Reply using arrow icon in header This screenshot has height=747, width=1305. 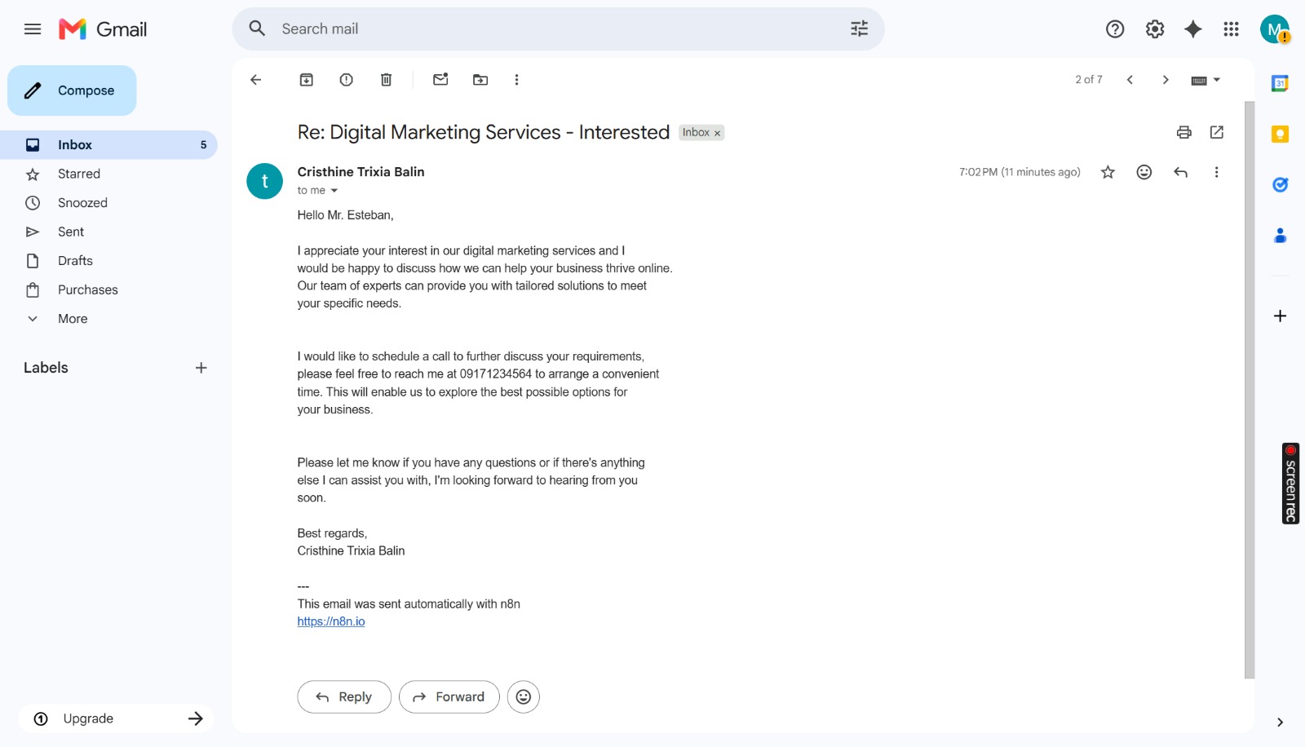pos(1180,172)
